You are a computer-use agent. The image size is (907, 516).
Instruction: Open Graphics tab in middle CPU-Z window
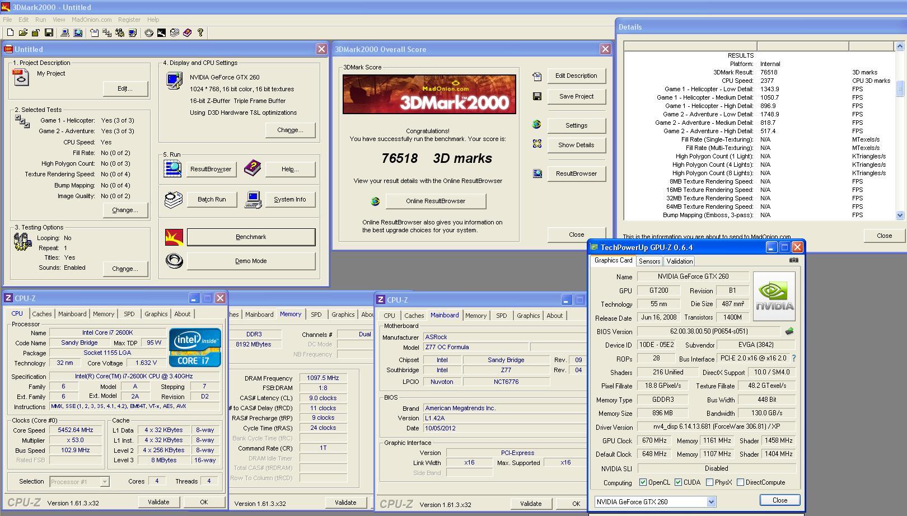pos(343,315)
